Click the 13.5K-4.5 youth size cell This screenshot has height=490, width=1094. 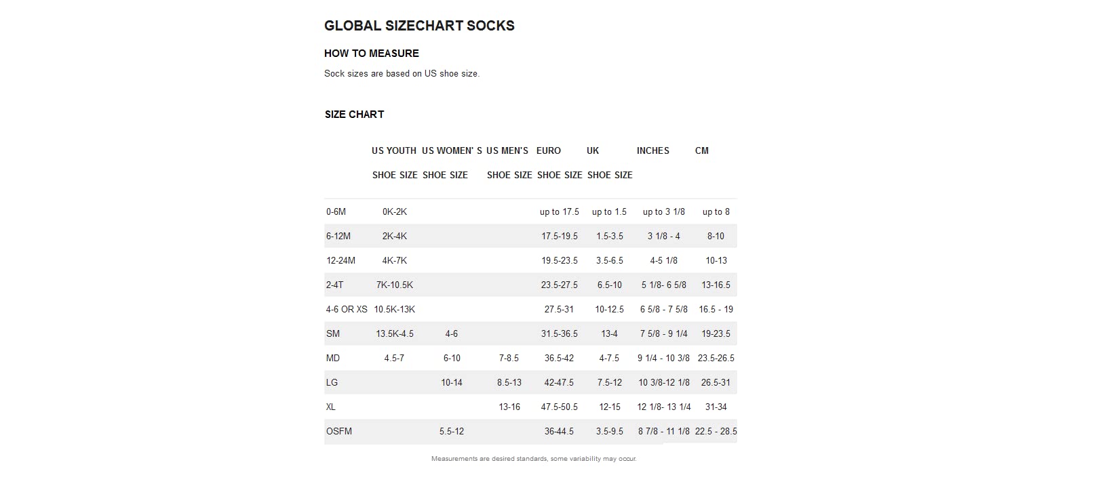coord(395,334)
